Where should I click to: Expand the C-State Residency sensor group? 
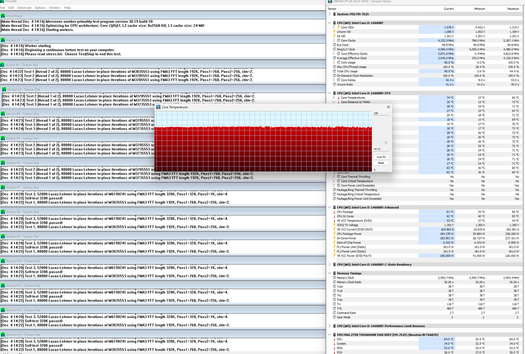pos(329,264)
